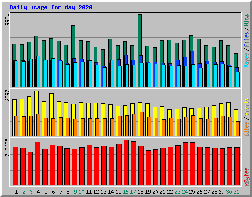Click the green day 2 label

[24, 192]
